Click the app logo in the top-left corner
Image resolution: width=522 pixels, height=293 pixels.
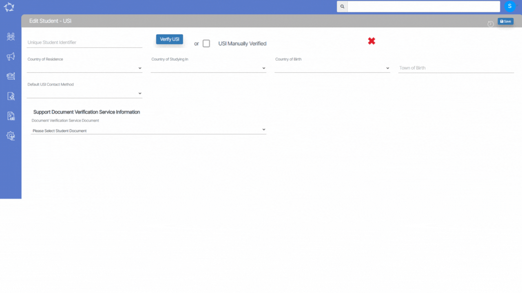pos(9,7)
